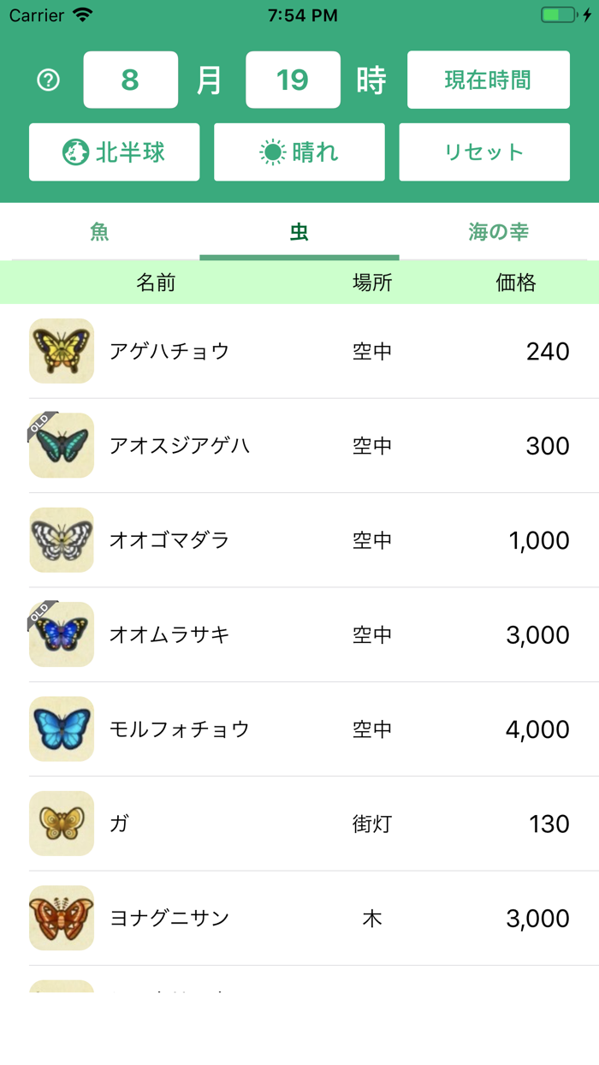
Task: Tap the オオムラサキ purple butterfly icon
Action: click(61, 634)
